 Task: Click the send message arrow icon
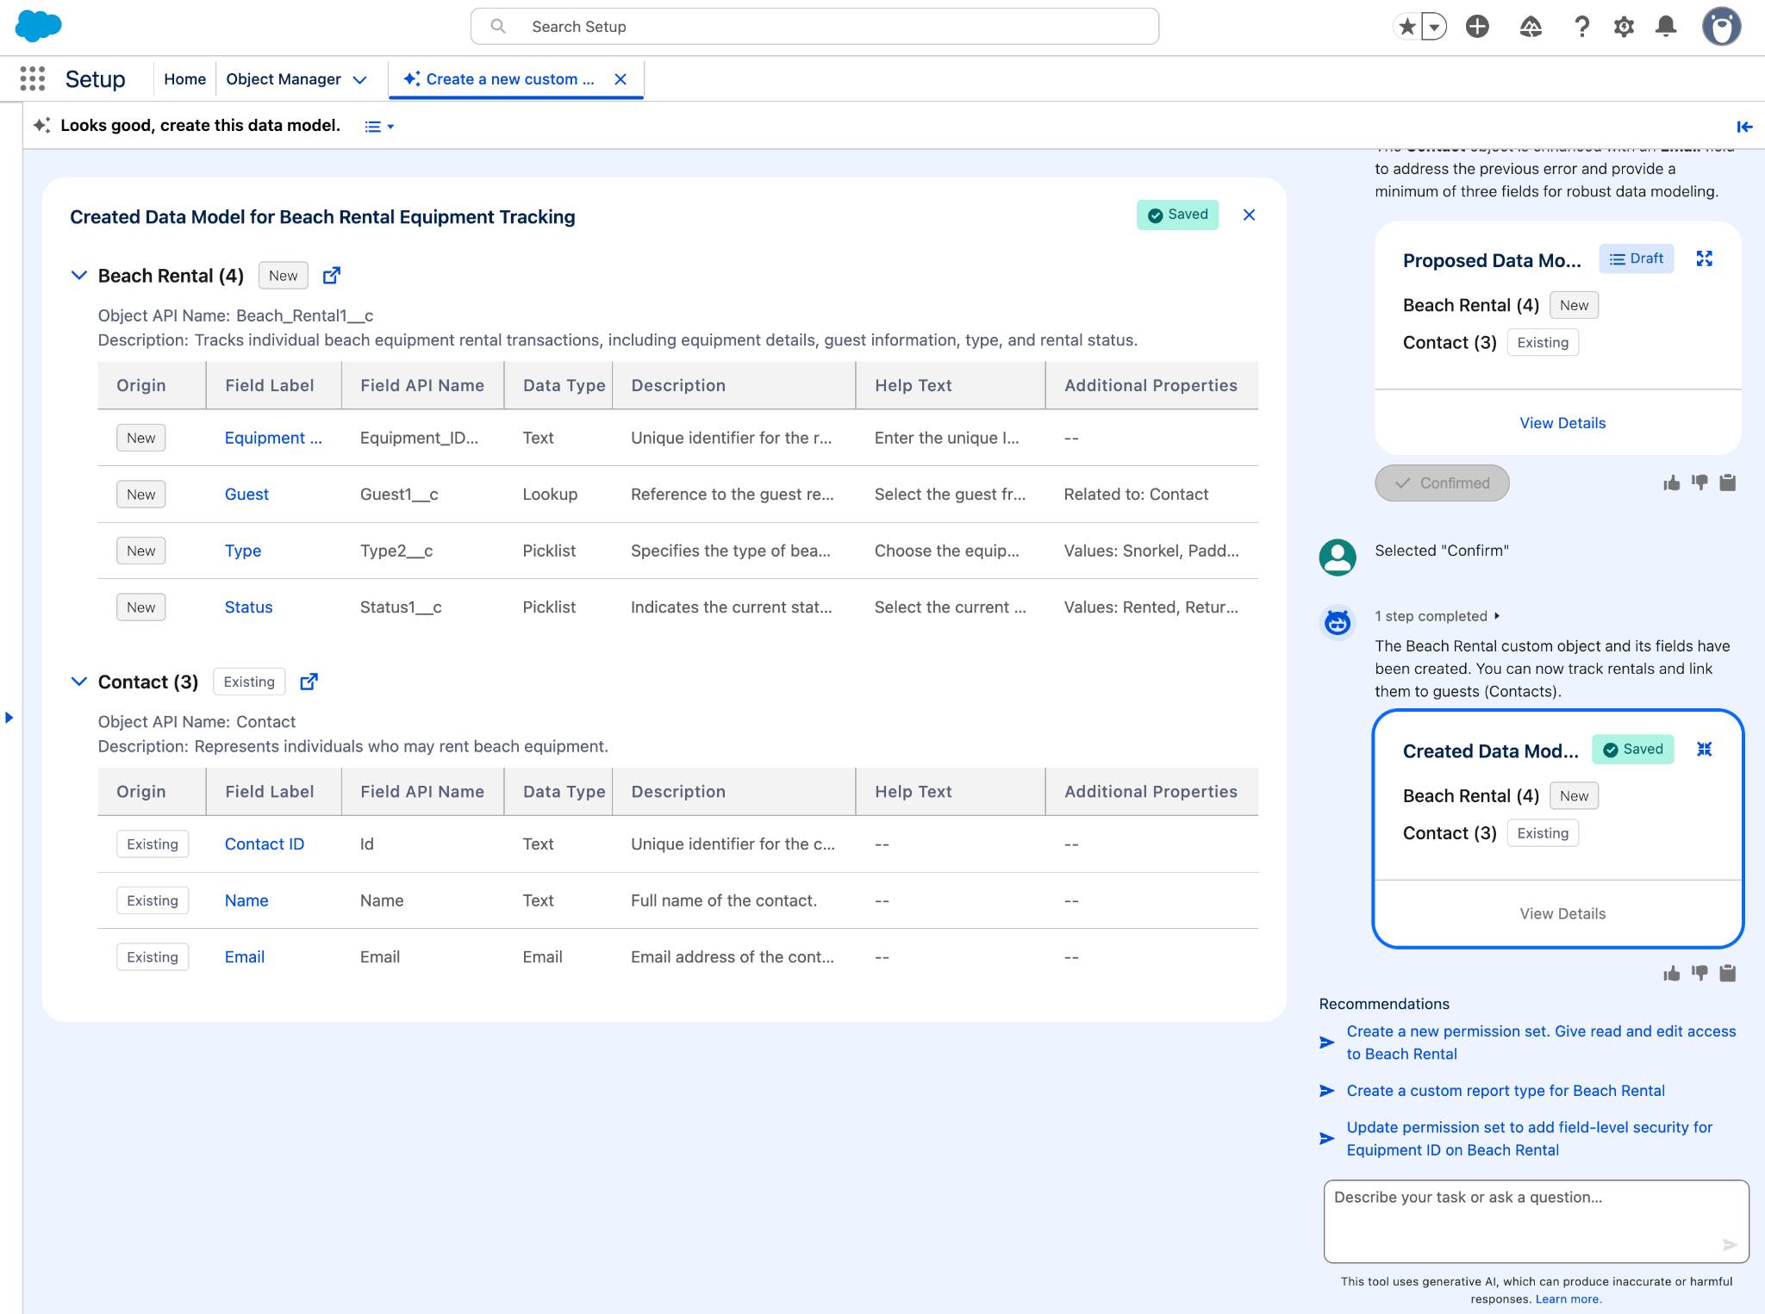pos(1730,1245)
